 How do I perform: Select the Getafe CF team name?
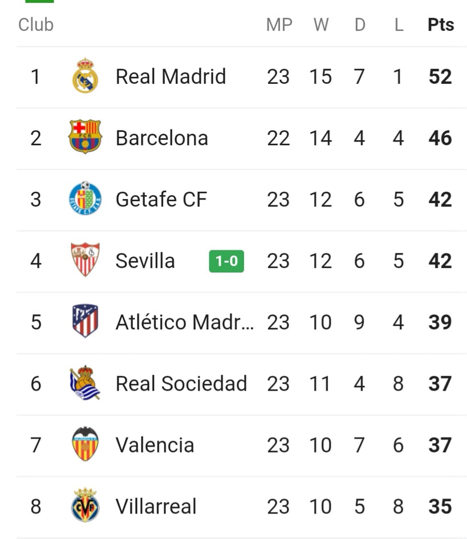click(161, 200)
